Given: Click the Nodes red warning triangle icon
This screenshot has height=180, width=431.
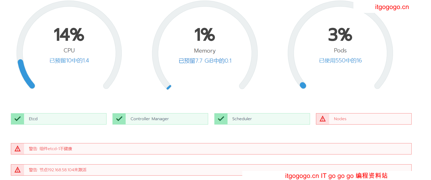Looking at the screenshot, I should click(323, 119).
